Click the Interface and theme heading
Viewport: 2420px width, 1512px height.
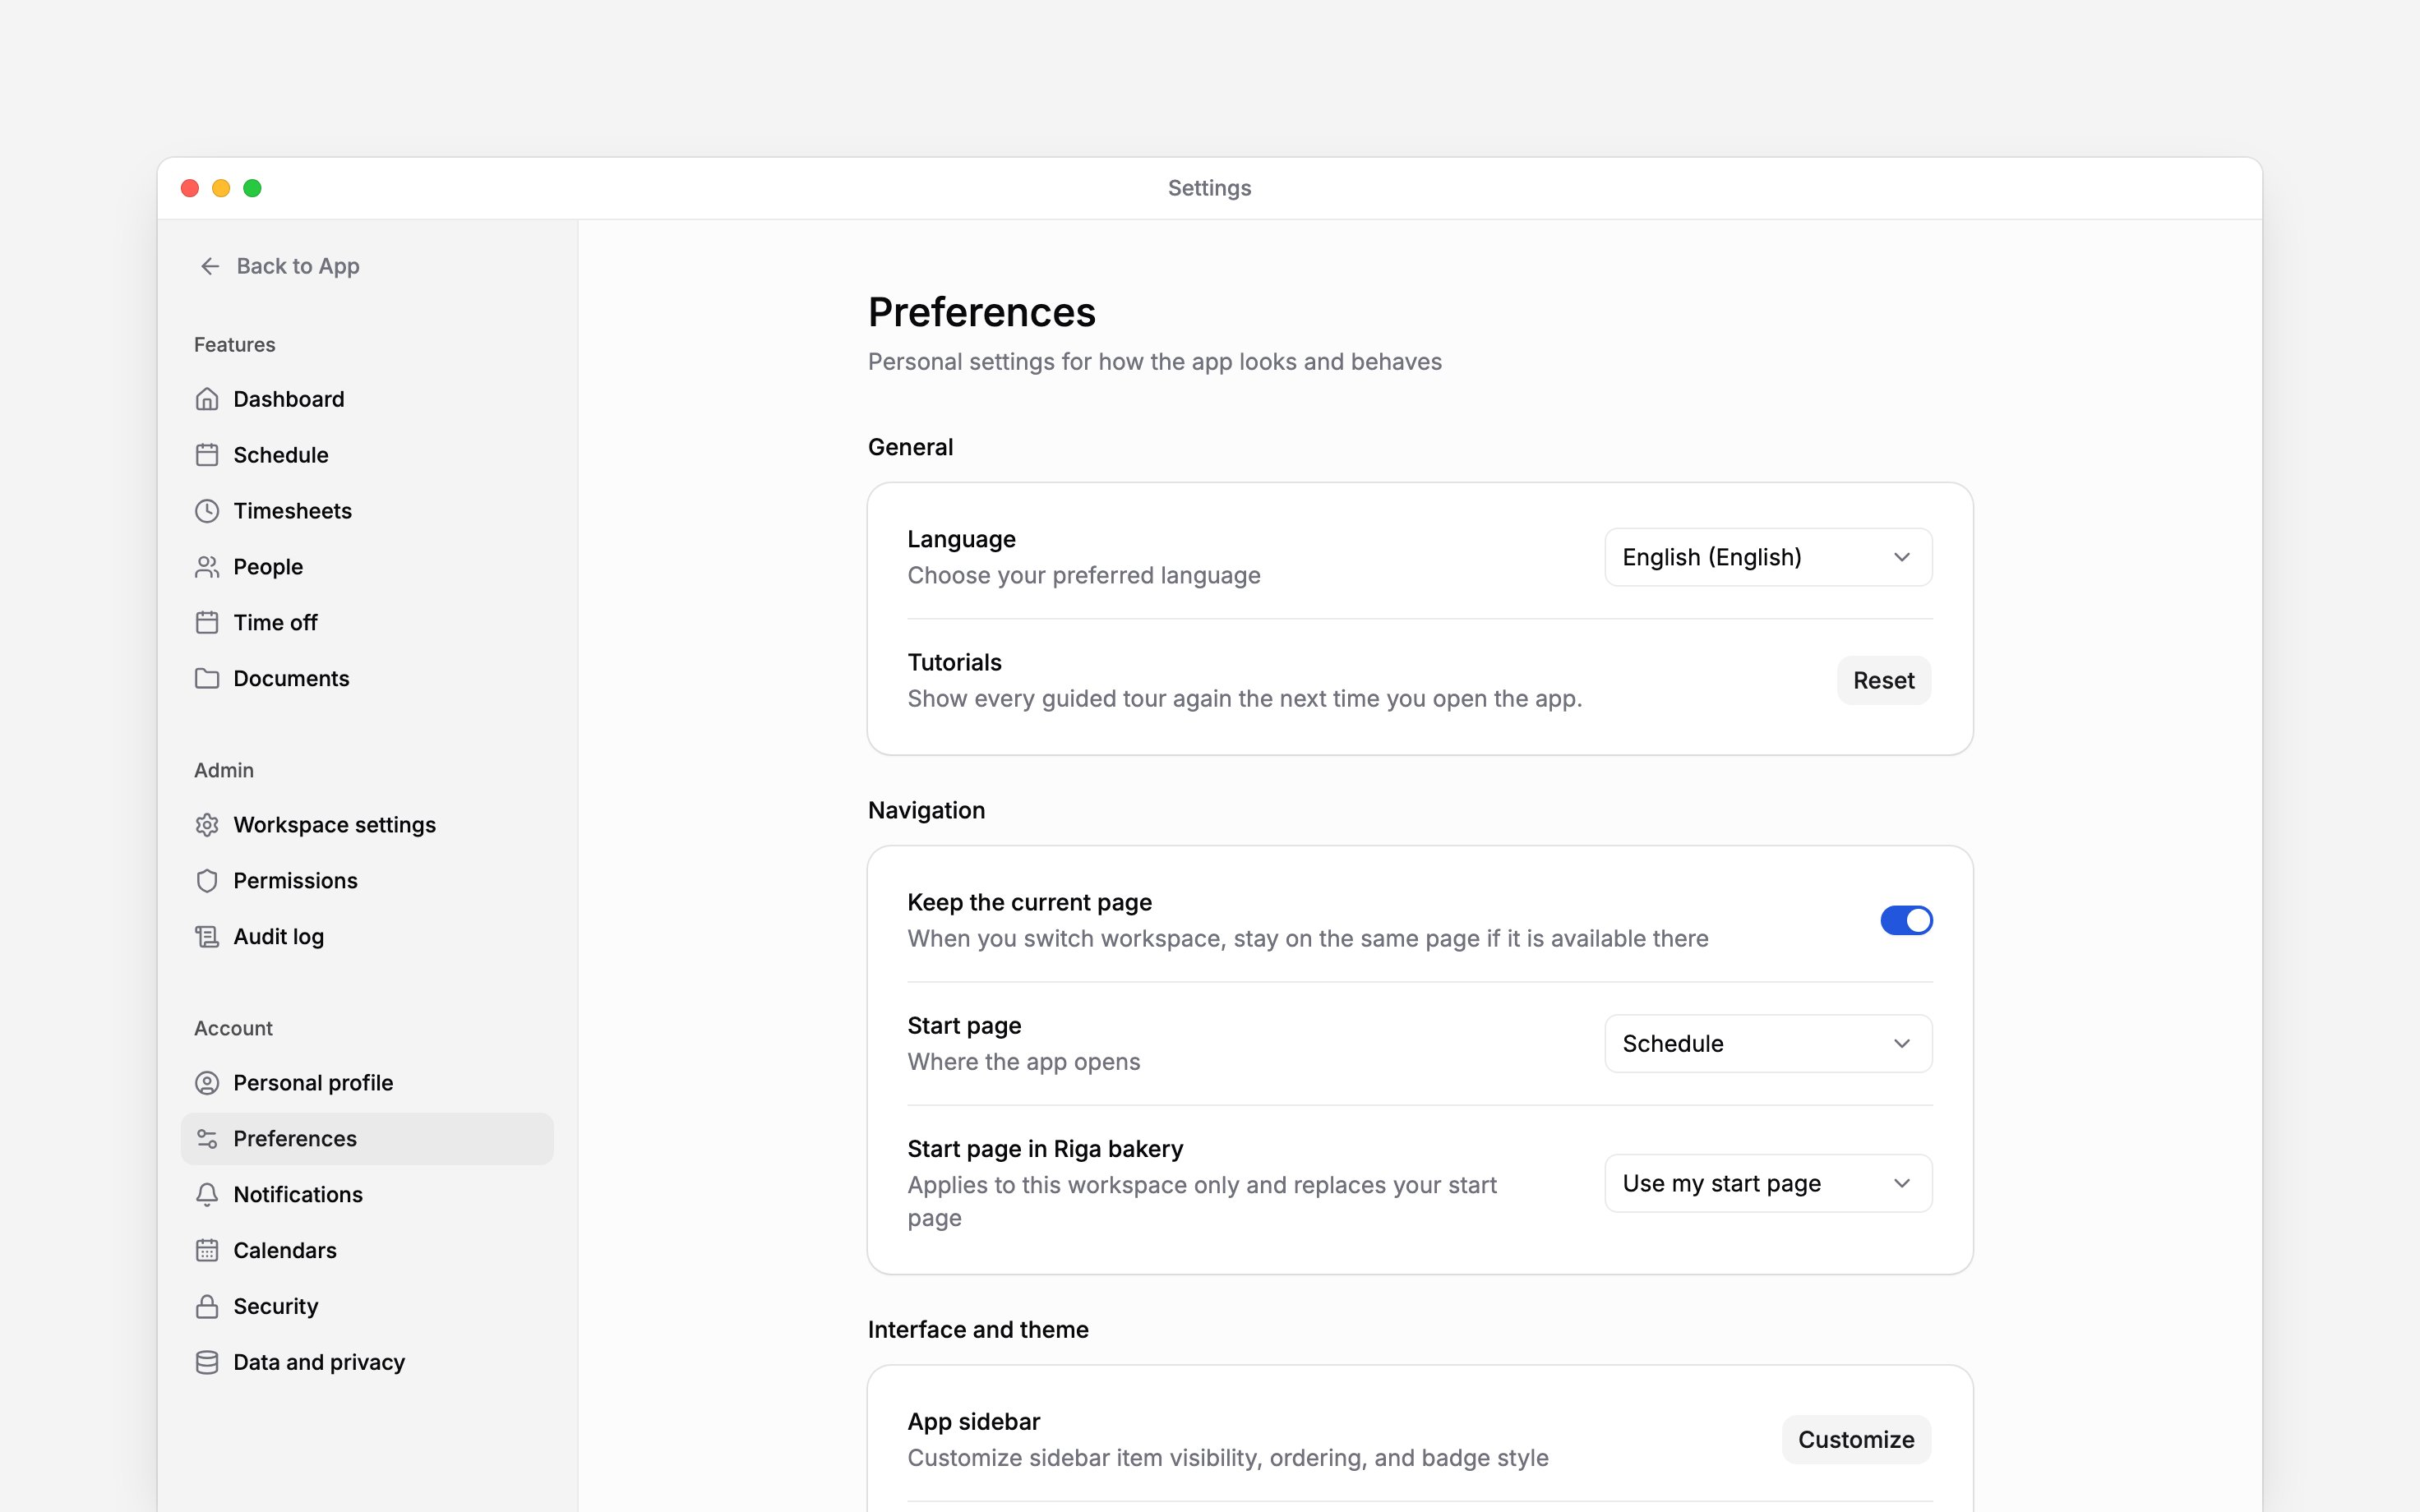tap(978, 1330)
